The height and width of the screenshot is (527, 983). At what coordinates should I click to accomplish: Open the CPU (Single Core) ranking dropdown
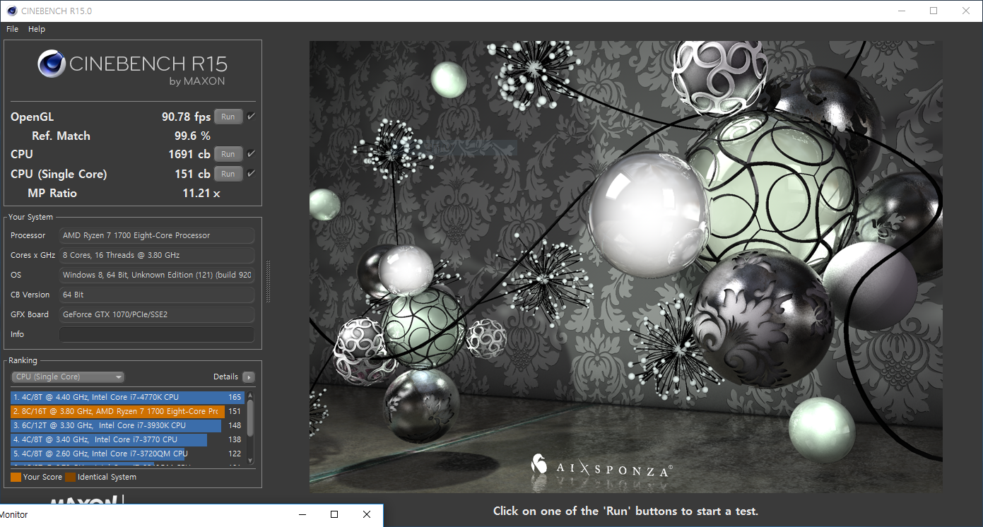tap(68, 377)
